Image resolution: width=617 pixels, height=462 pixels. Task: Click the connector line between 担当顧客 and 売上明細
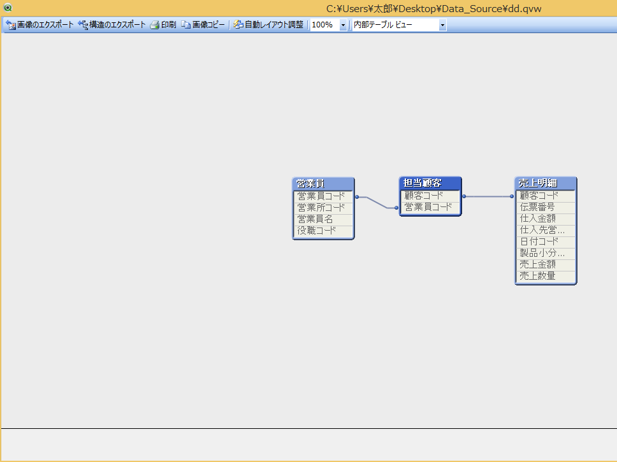pos(488,196)
